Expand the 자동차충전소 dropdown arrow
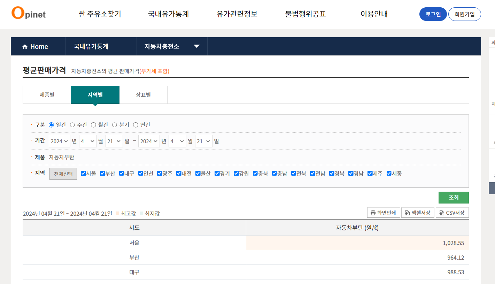Screen dimensions: 495x284 click(197, 46)
